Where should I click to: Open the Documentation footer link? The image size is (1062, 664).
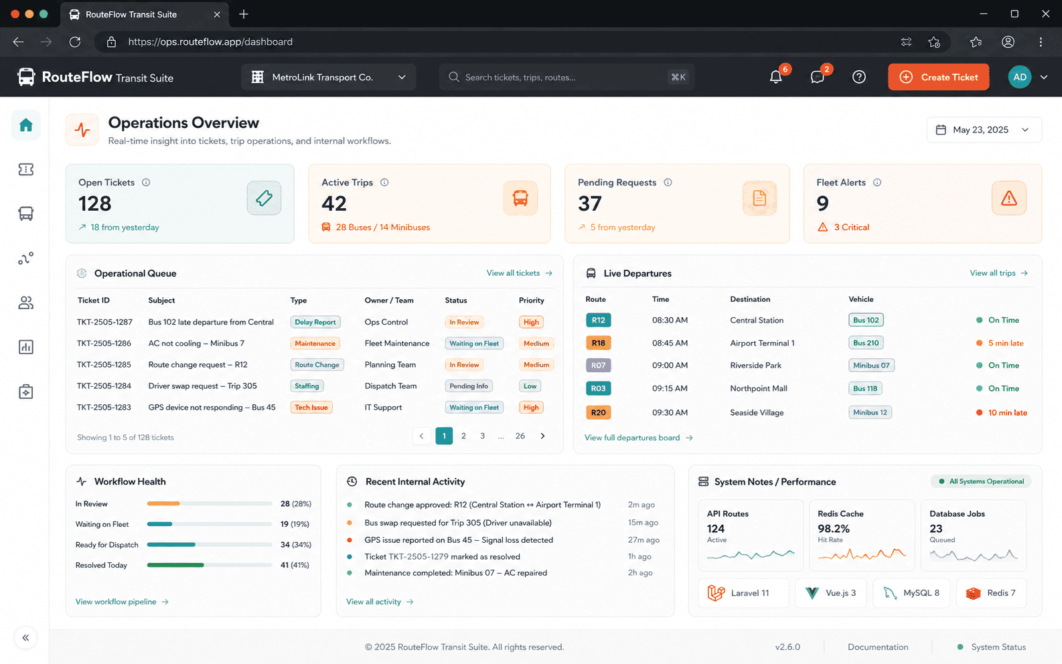click(878, 647)
